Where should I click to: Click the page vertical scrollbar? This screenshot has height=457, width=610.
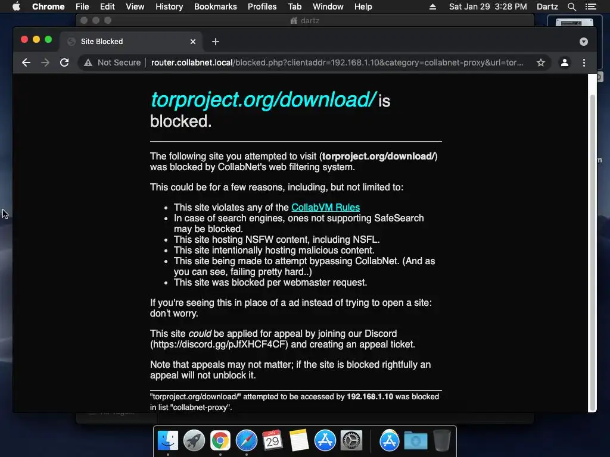pyautogui.click(x=593, y=252)
